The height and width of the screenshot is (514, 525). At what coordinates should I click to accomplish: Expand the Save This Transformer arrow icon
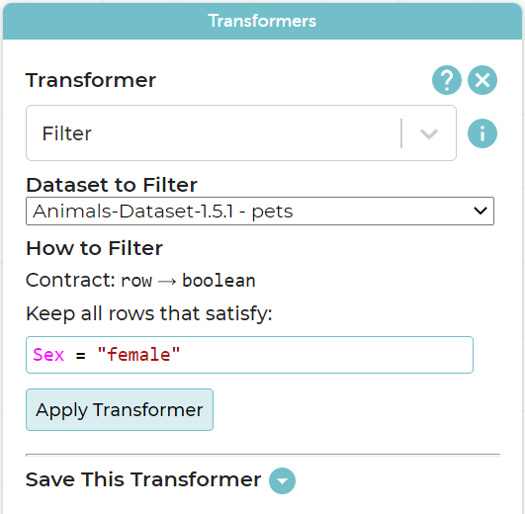(x=282, y=480)
